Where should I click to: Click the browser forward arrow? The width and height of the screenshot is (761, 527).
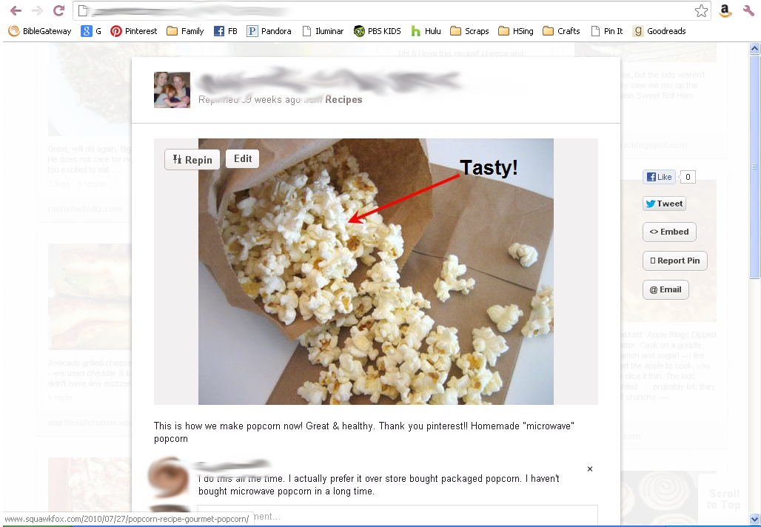[x=37, y=10]
